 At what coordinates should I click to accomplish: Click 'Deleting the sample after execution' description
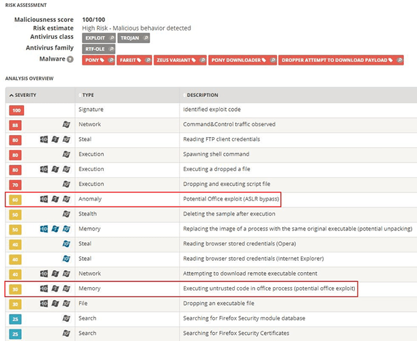[229, 213]
